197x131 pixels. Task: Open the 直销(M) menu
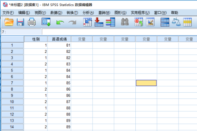tap(104, 13)
